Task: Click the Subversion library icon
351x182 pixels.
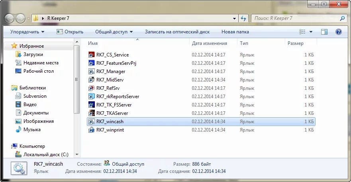Action: coord(18,96)
